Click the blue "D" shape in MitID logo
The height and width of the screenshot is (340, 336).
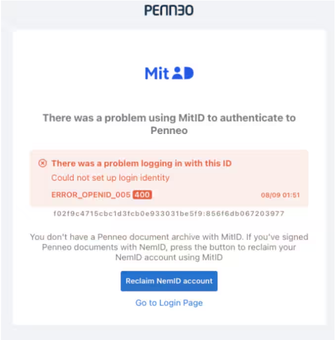(189, 73)
